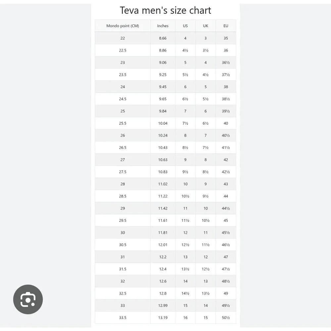Image resolution: width=331 pixels, height=331 pixels.
Task: Click the US column header
Action: pos(185,26)
